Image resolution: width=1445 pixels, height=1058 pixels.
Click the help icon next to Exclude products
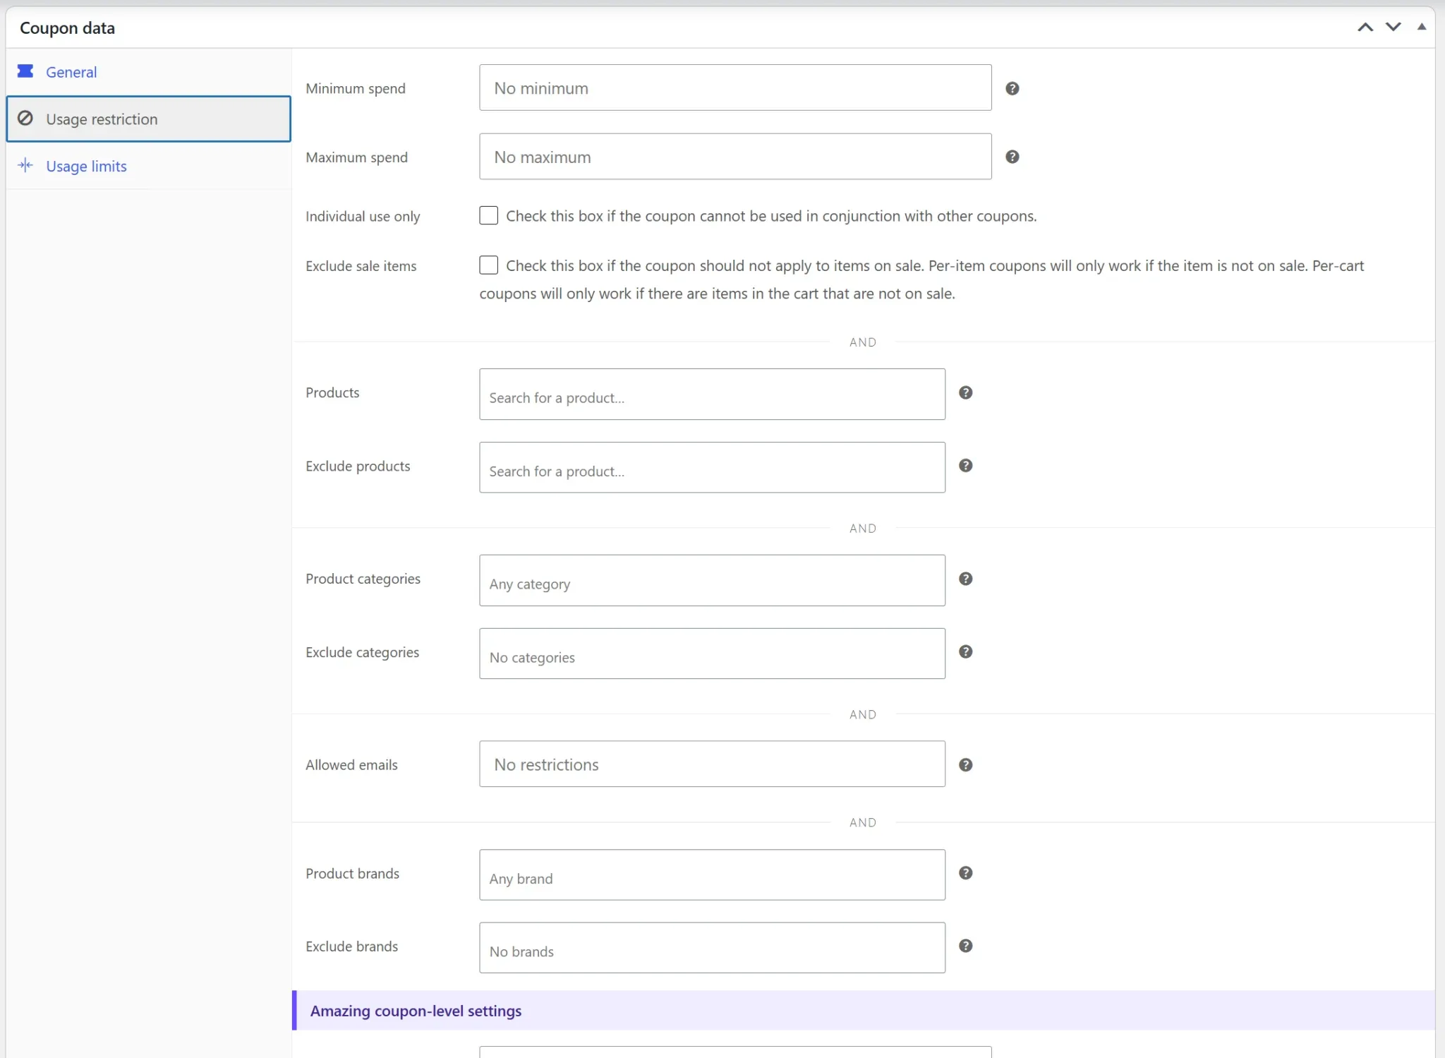point(965,465)
